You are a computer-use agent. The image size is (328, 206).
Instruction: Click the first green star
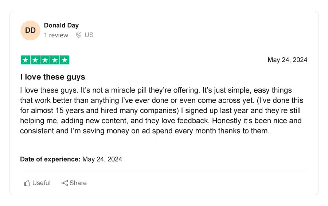[25, 60]
